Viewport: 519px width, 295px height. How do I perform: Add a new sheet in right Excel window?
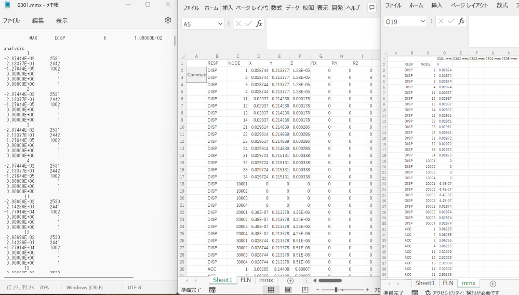(493, 284)
